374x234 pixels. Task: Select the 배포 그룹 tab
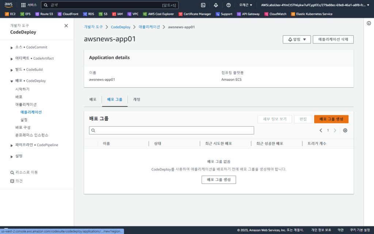pos(115,99)
